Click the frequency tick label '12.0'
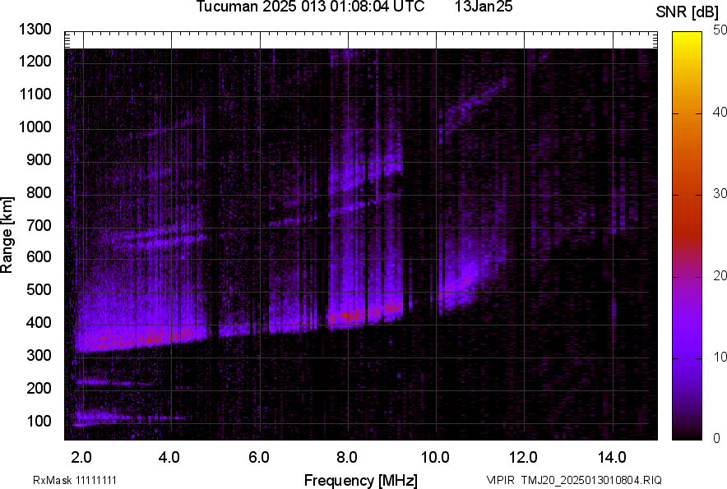The height and width of the screenshot is (489, 727). point(523,458)
